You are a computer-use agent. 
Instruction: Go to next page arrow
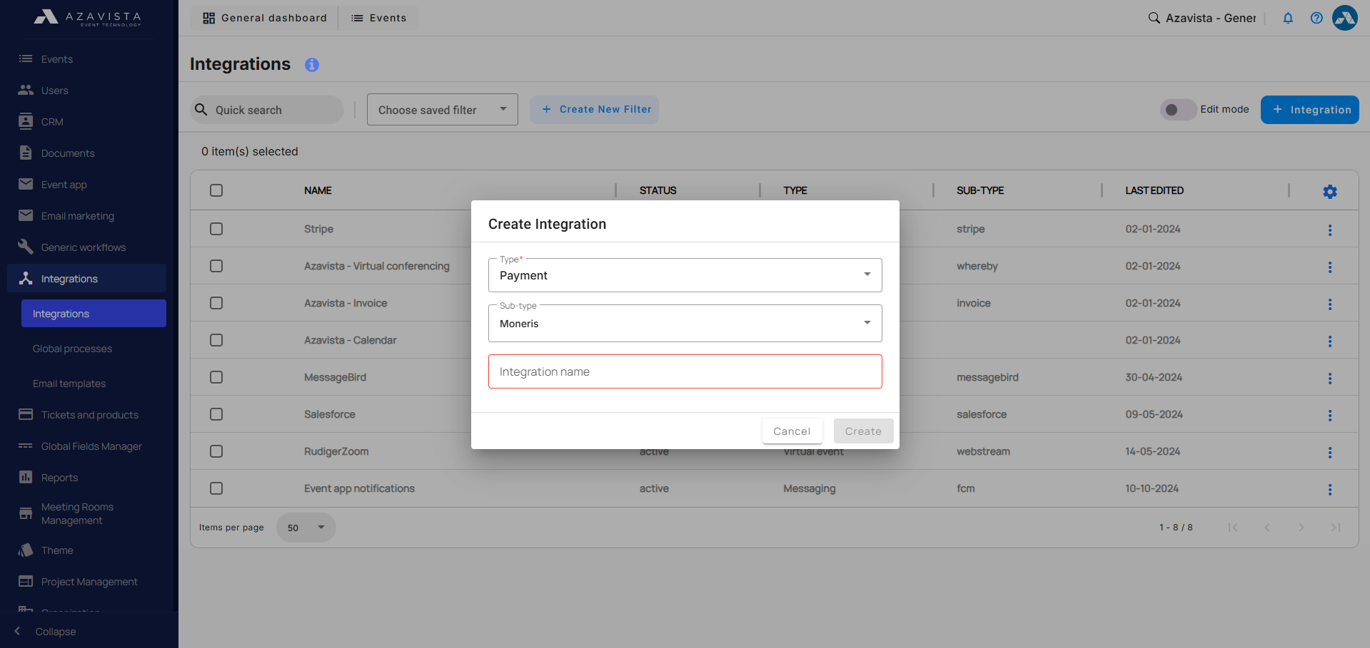point(1301,528)
